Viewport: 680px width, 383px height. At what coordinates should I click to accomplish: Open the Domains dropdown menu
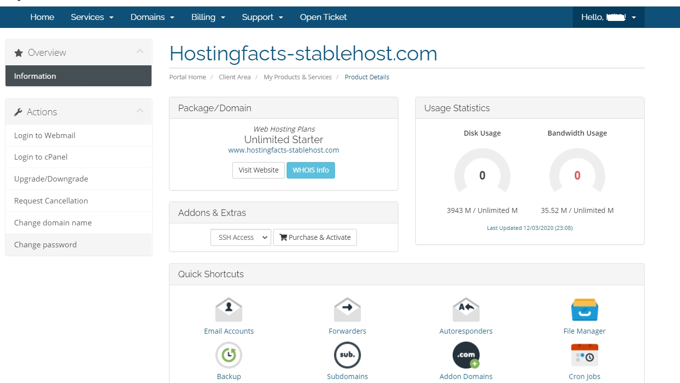[153, 17]
